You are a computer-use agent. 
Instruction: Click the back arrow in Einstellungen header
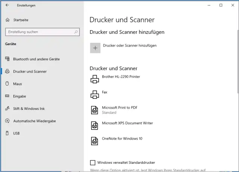7,5
